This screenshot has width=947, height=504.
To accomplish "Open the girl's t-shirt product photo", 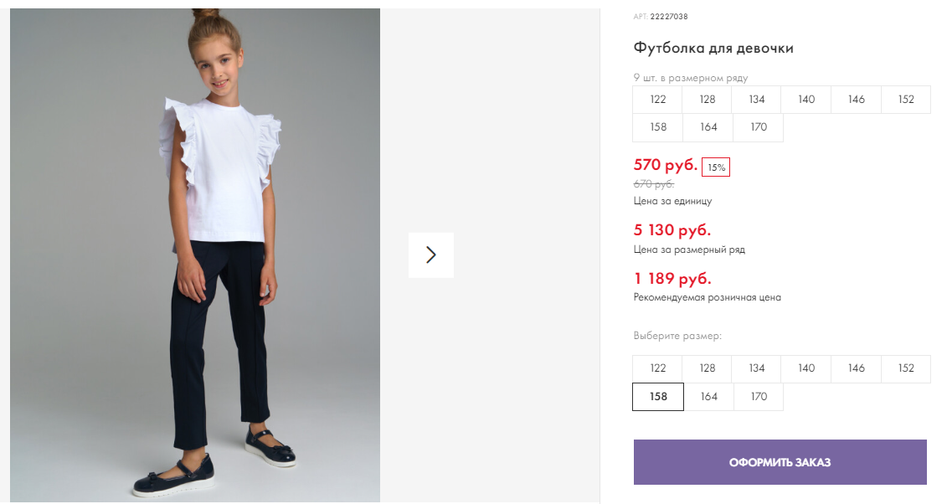I will [195, 255].
